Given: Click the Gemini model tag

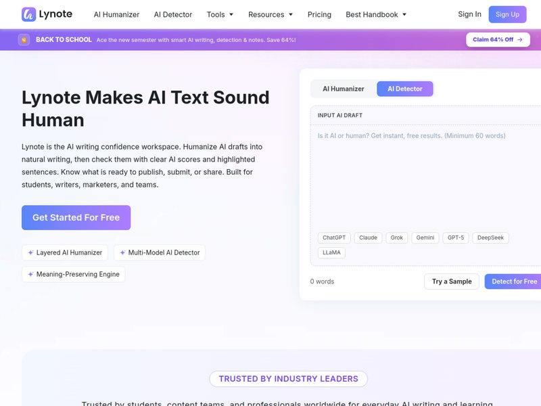Looking at the screenshot, I should (425, 238).
